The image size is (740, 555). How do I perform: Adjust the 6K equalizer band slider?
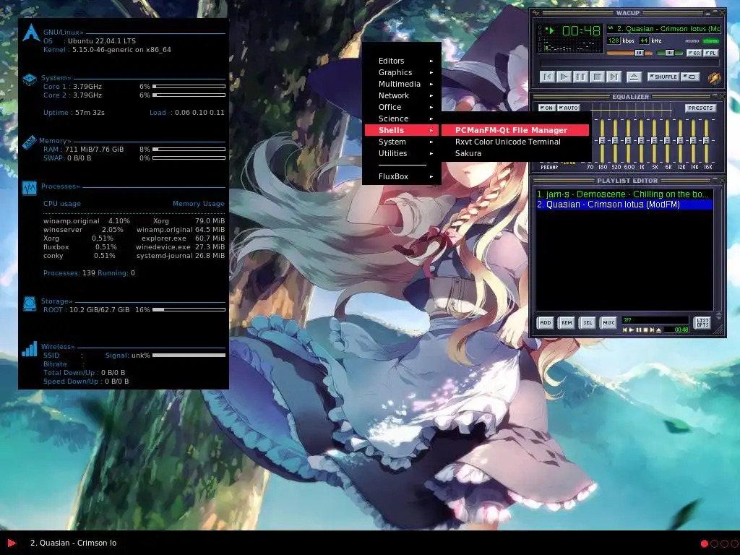click(667, 140)
